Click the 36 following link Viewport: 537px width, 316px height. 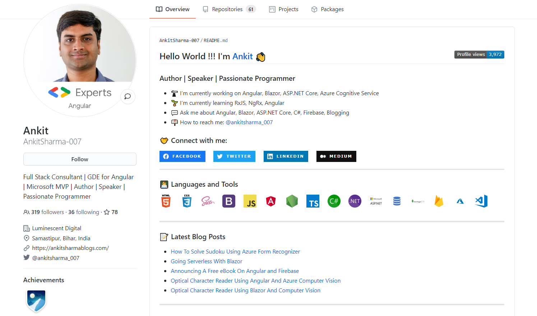[x=84, y=212]
